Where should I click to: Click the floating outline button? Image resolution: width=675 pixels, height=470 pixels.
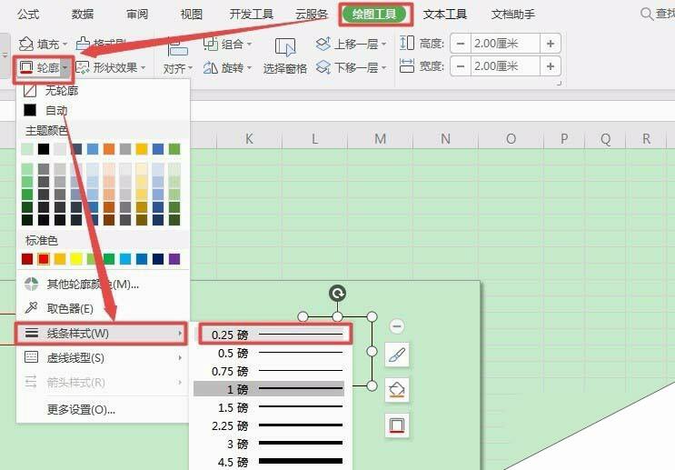point(397,425)
